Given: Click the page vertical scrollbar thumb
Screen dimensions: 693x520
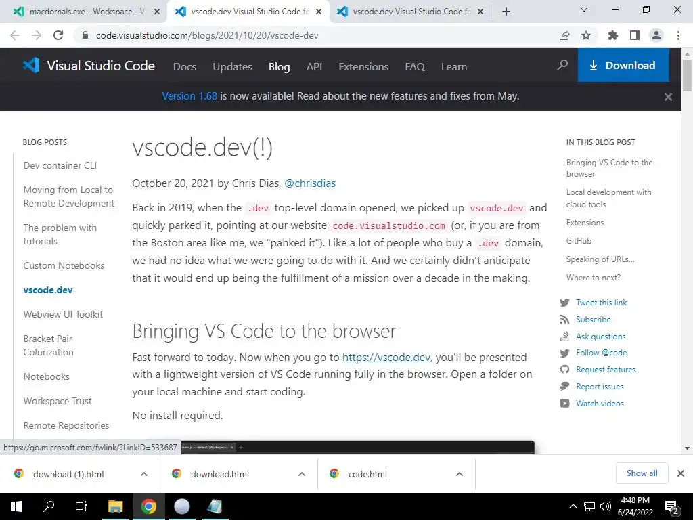Looking at the screenshot, I should 687,75.
